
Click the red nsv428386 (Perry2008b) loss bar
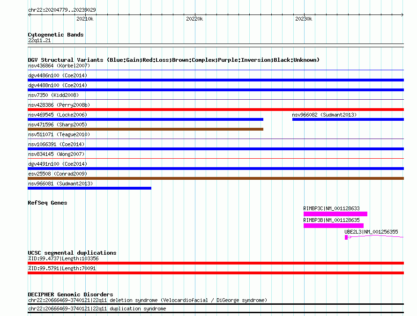click(216, 110)
